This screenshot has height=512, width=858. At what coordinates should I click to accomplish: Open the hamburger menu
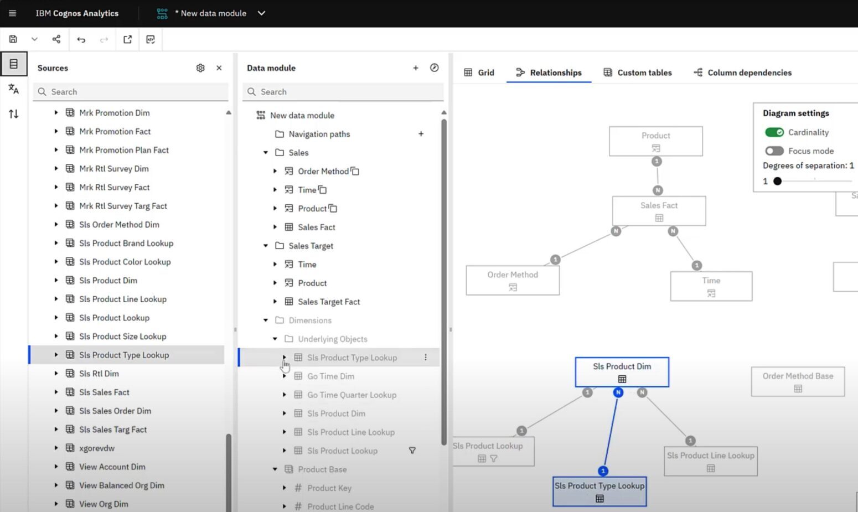point(12,13)
